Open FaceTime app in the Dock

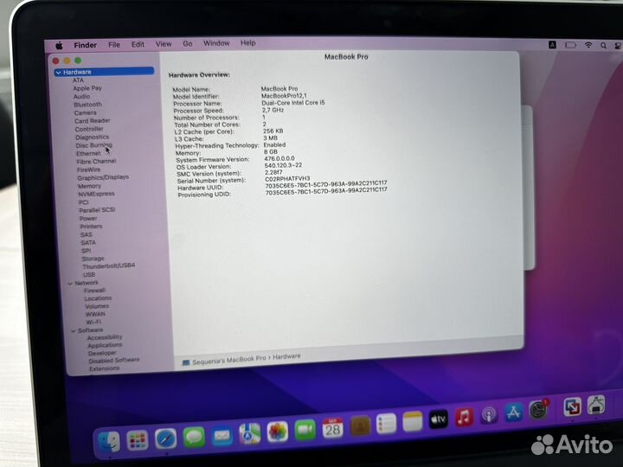click(x=305, y=431)
